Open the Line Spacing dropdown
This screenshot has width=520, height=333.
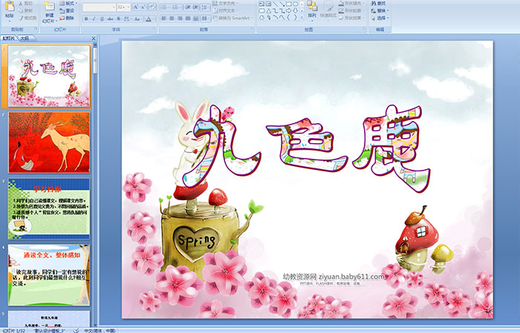coord(205,7)
